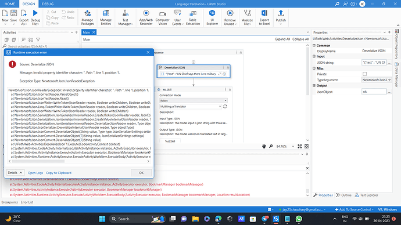Switch to the DEBUG tab

[x=48, y=4]
